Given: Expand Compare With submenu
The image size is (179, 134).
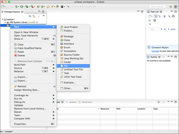Looking at the screenshot, I should (x=33, y=119).
